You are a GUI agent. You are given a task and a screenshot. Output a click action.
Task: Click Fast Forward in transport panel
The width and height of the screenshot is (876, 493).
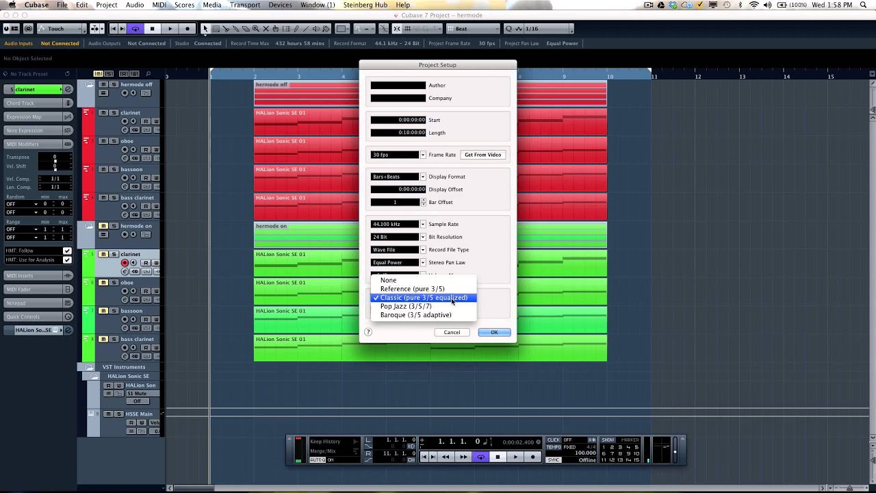463,457
